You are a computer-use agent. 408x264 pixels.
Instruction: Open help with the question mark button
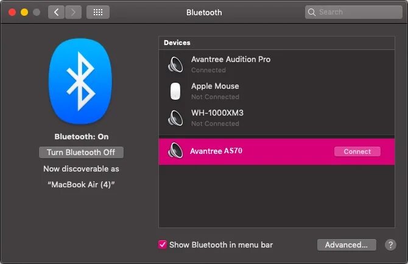390,245
